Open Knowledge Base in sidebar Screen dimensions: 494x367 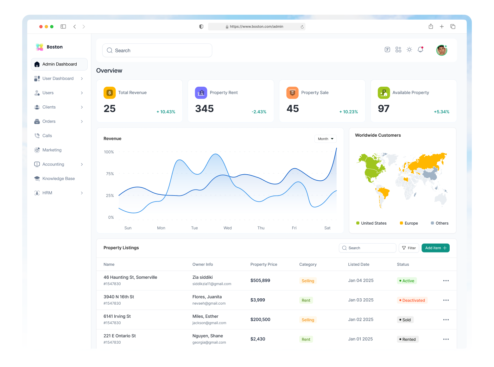[59, 178]
